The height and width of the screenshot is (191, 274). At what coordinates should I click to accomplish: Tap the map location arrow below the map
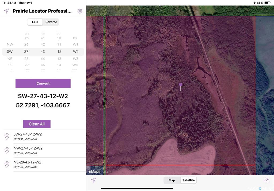[93, 180]
